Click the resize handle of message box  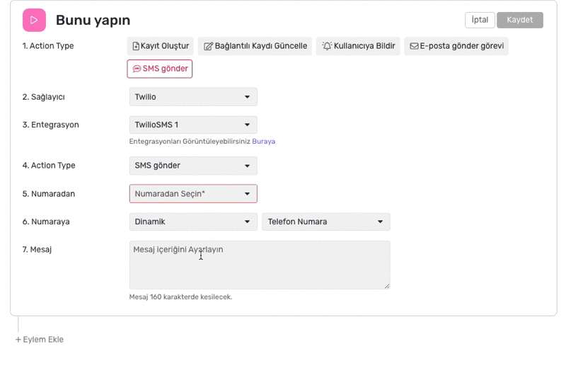387,286
